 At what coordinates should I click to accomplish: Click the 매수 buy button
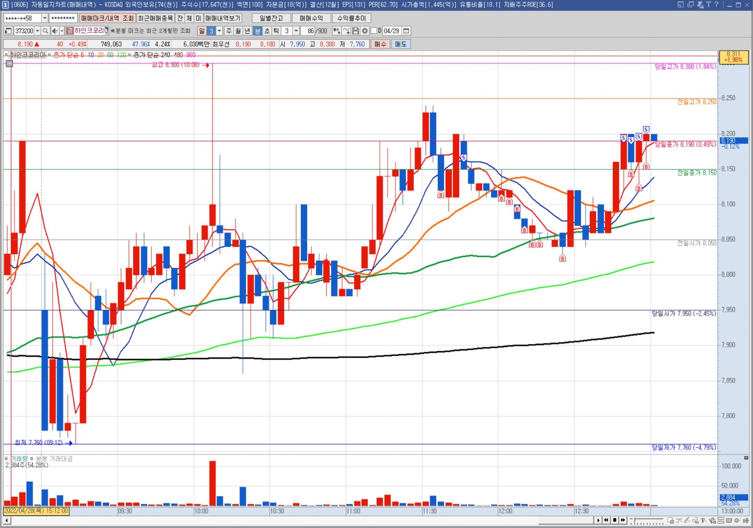[380, 44]
